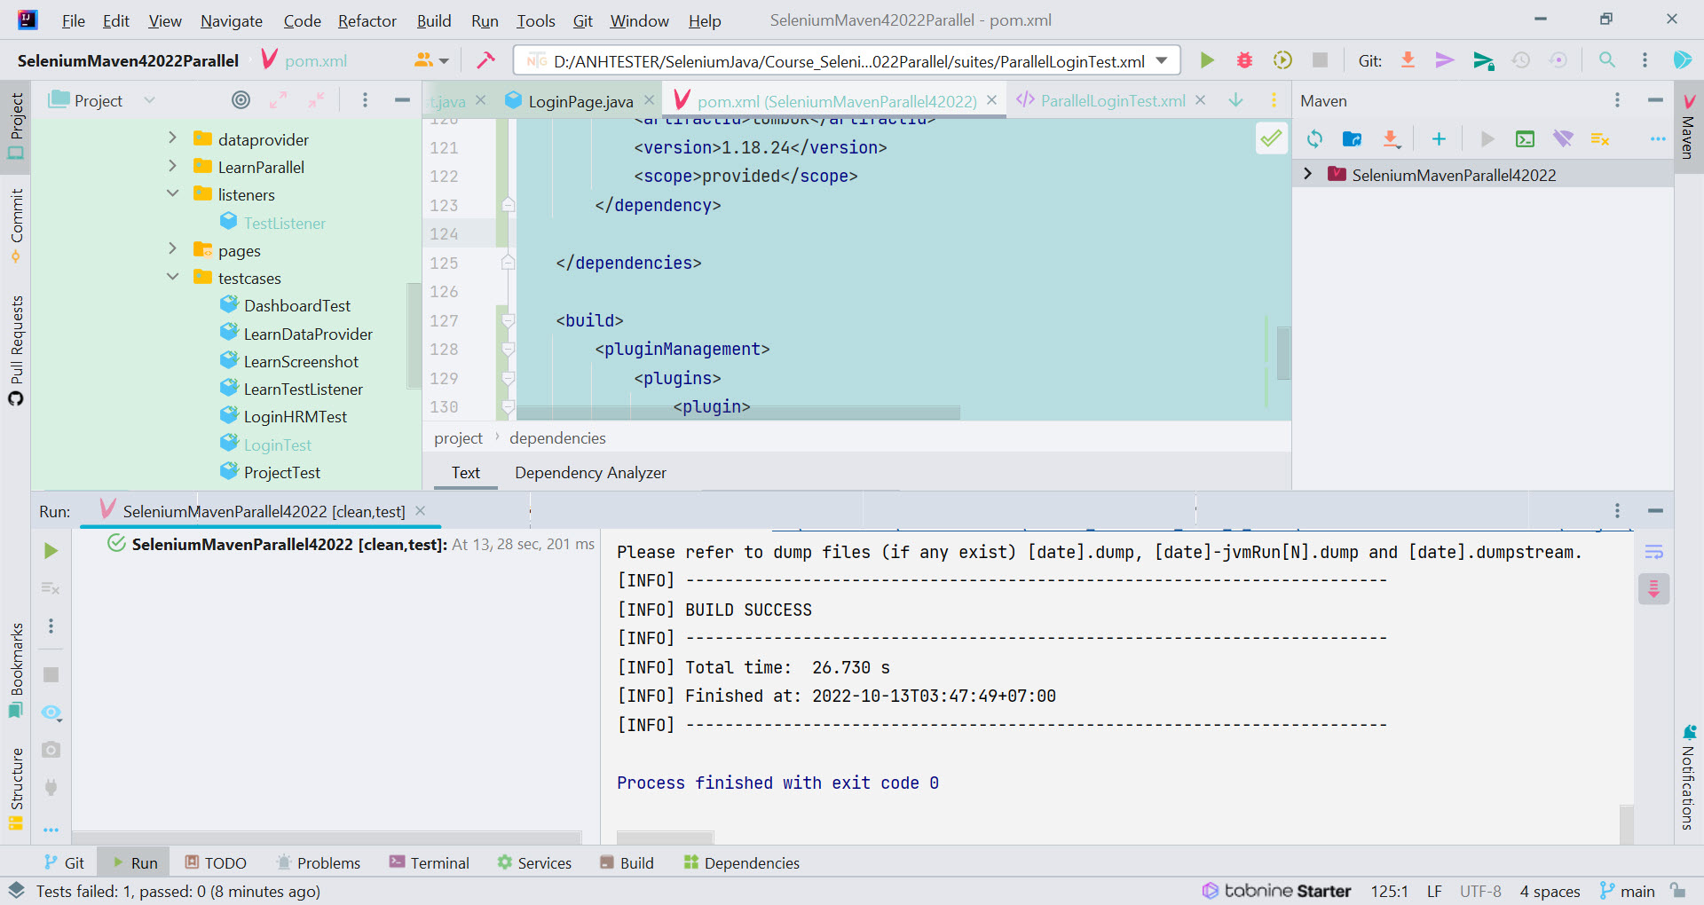This screenshot has height=905, width=1704.
Task: Open the Tools menu
Action: (535, 20)
